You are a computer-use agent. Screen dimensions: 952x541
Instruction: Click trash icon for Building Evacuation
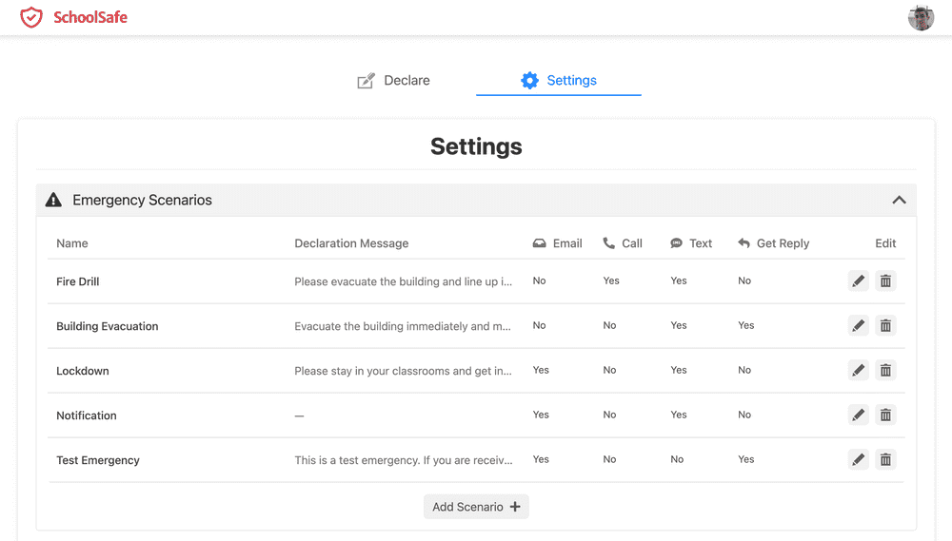click(x=885, y=326)
